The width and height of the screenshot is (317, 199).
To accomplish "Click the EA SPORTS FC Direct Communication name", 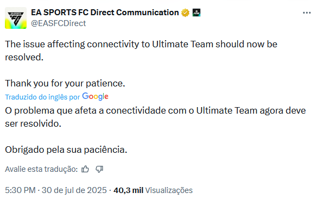I will 105,13.
